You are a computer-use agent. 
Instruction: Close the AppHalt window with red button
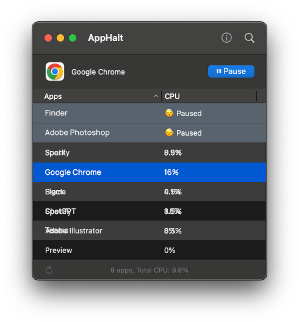[x=48, y=38]
